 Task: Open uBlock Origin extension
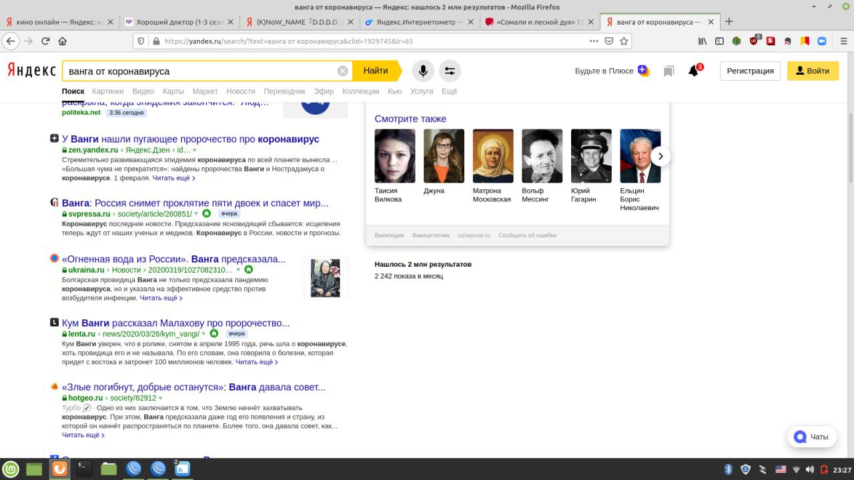[754, 41]
